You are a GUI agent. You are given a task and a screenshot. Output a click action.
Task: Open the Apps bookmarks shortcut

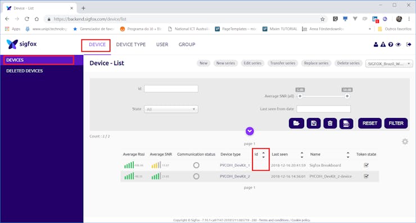coord(12,29)
